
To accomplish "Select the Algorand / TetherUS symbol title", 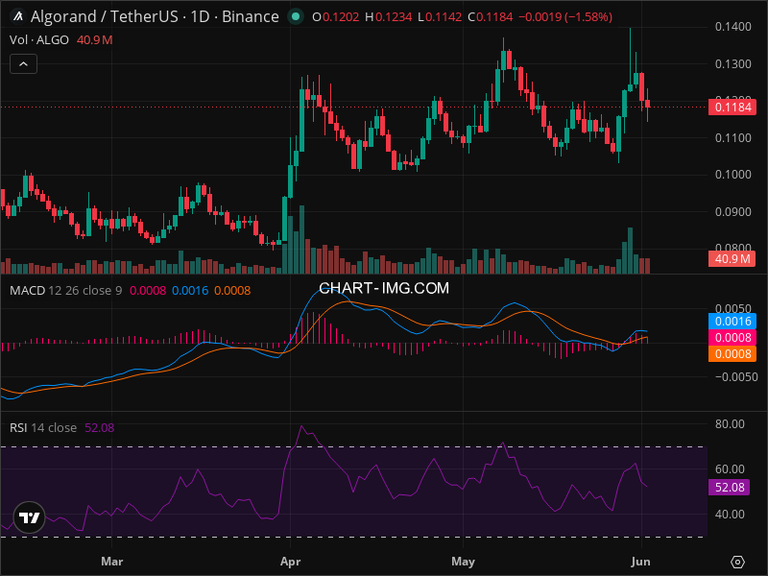I will tap(155, 16).
